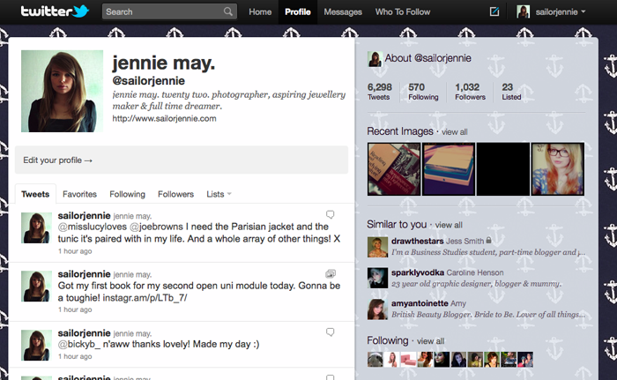617x380 pixels.
Task: Open the books recent image thumbnail
Action: tap(394, 169)
